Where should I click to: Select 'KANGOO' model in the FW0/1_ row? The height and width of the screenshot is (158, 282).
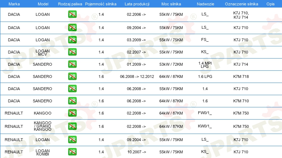(43, 113)
